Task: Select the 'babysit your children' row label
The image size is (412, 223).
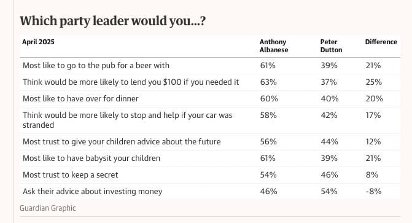Action: click(x=91, y=158)
